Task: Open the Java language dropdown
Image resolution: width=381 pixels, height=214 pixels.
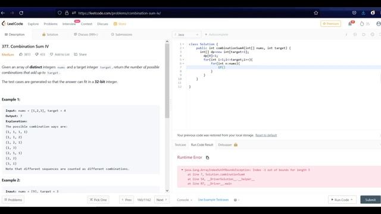Action: [x=186, y=34]
